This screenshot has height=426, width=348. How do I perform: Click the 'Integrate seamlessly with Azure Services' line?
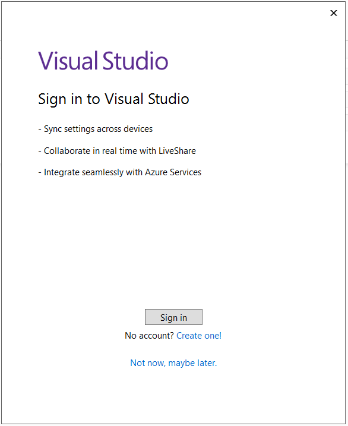tap(120, 172)
